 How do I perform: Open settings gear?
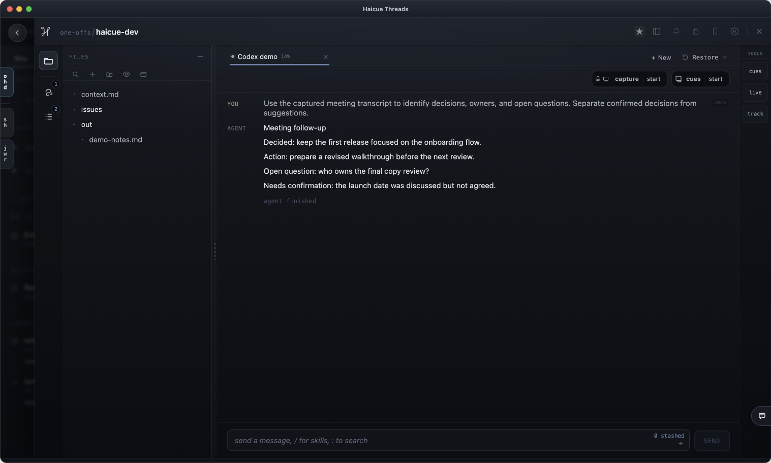click(734, 32)
